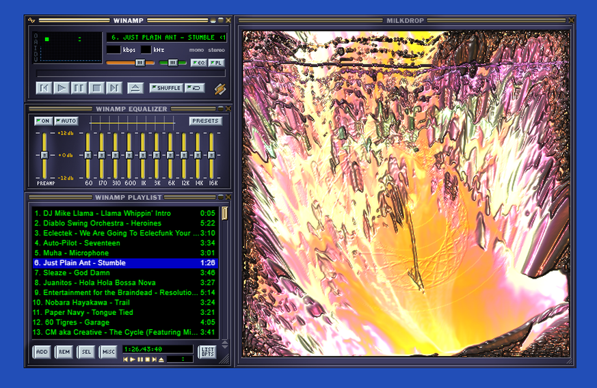Select track 3 by Eclectek
The height and width of the screenshot is (388, 597).
point(125,233)
